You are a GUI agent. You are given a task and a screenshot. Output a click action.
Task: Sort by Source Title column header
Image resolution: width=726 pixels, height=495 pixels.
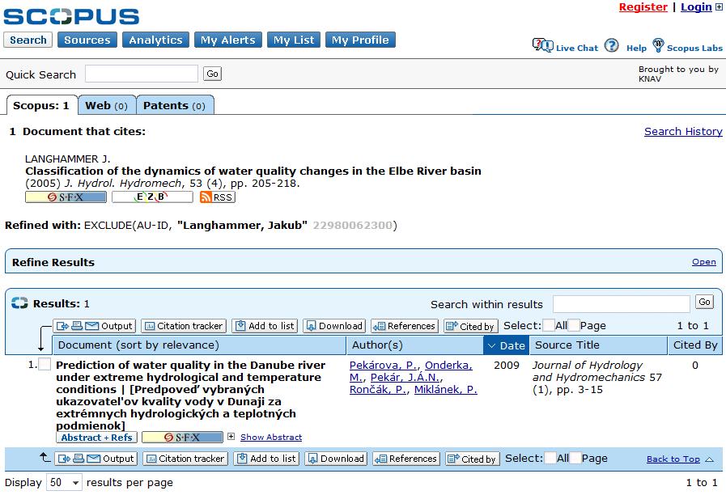(x=598, y=345)
